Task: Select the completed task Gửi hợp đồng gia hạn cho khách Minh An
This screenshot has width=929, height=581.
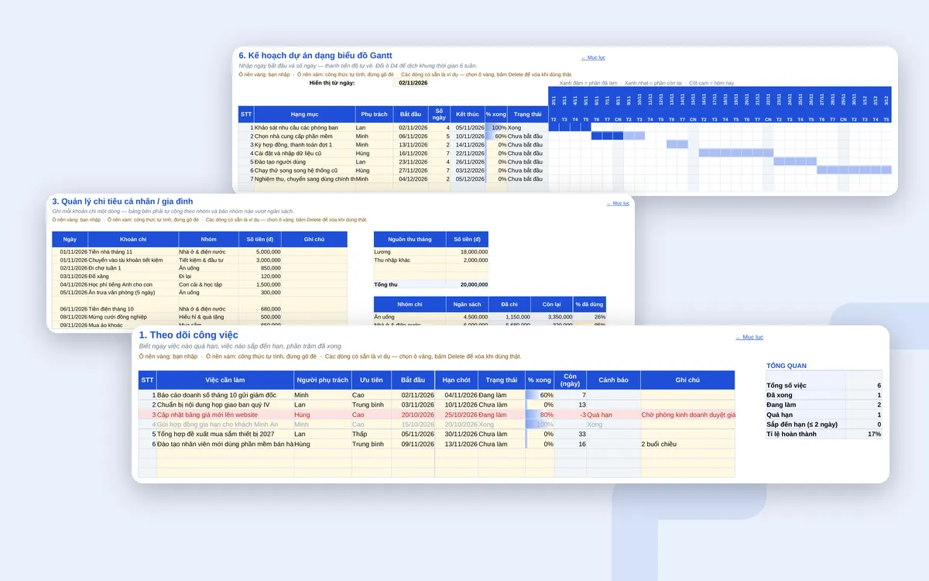Action: tap(225, 425)
